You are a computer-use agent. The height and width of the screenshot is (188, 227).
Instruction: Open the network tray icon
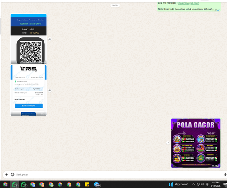coord(198,184)
